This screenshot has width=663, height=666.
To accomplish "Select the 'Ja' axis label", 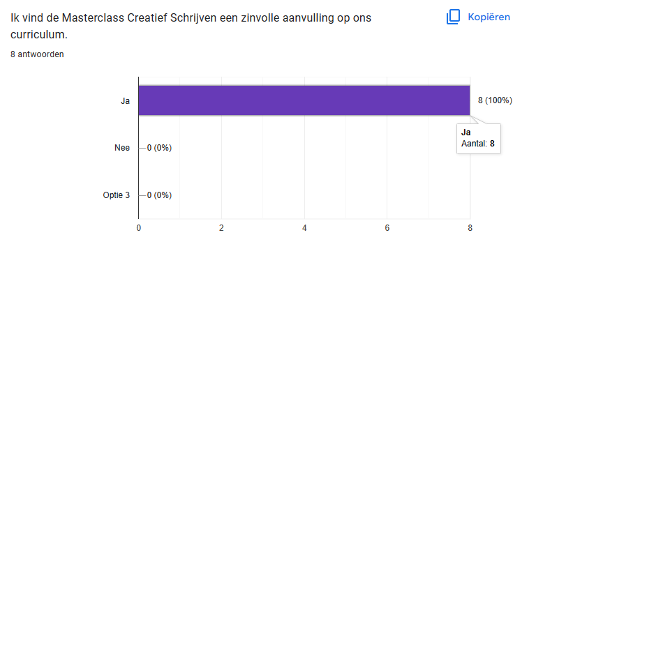I will 125,101.
